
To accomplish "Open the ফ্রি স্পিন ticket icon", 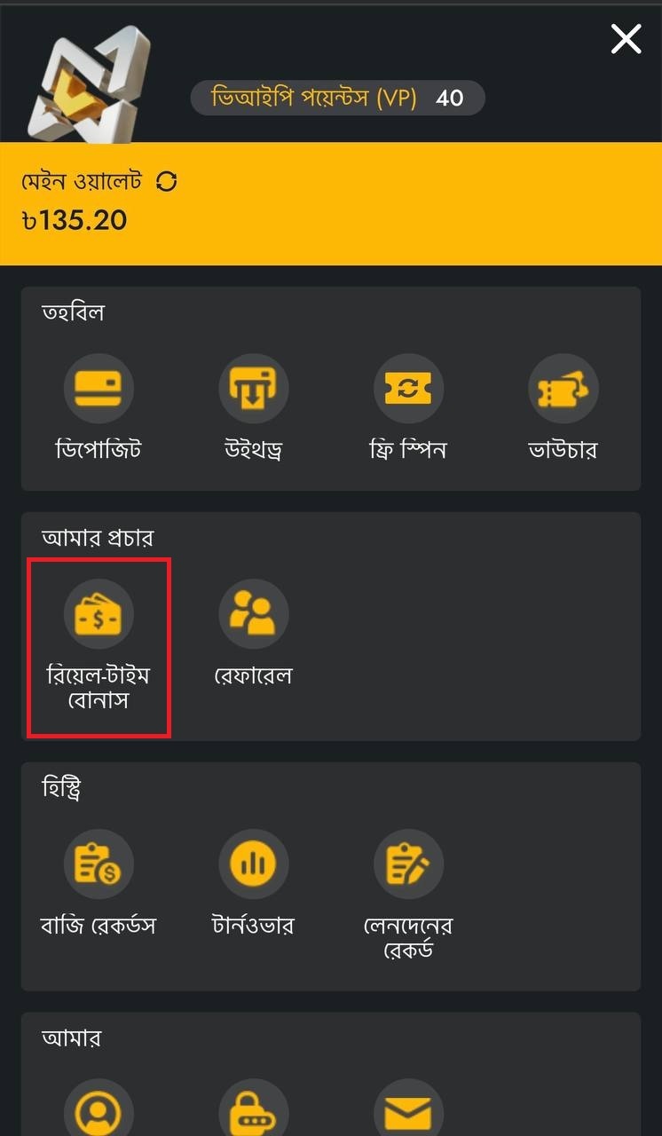I will point(408,389).
